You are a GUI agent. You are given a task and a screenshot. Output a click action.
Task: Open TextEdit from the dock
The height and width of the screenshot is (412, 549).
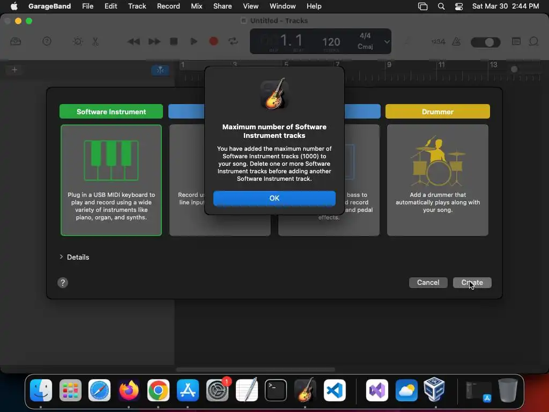[x=247, y=390]
